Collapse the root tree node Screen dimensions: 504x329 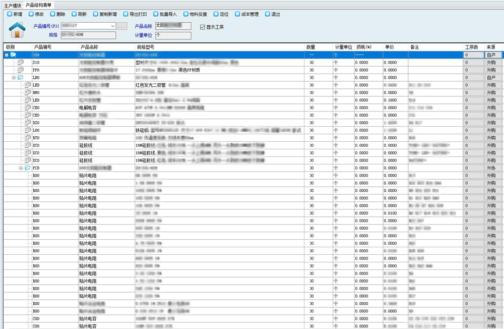tap(7, 54)
